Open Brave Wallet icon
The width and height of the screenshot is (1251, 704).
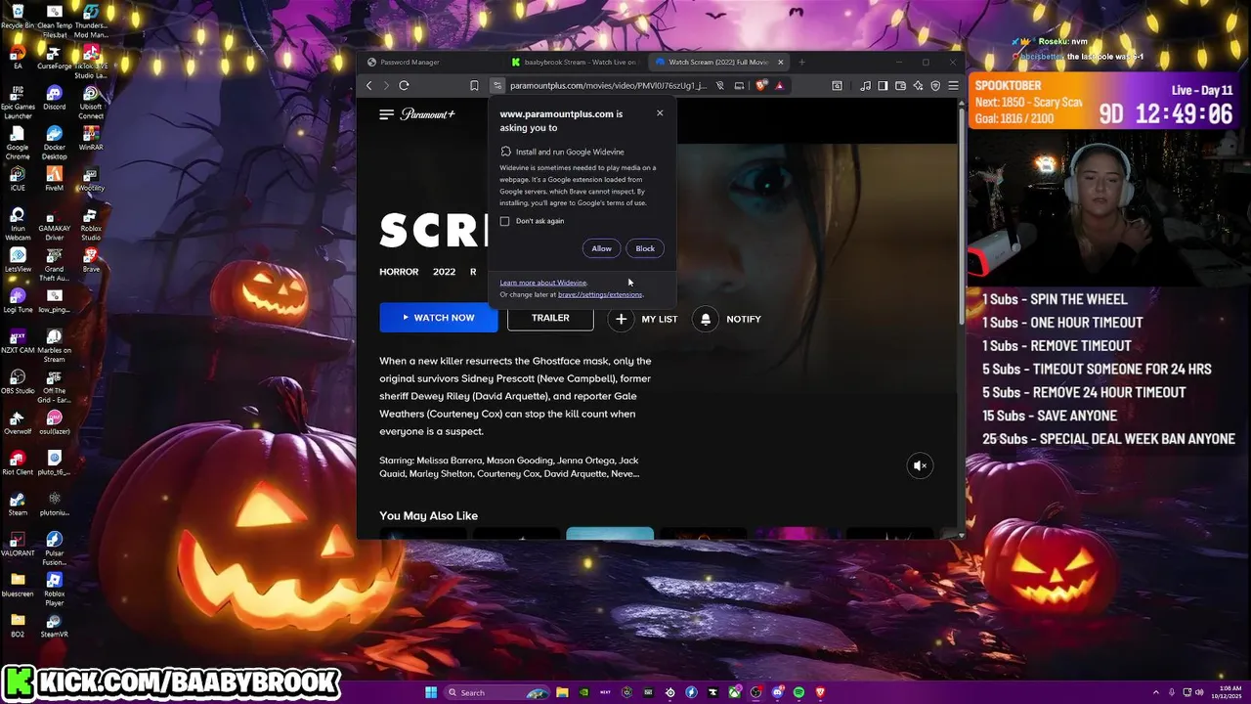[x=900, y=86]
